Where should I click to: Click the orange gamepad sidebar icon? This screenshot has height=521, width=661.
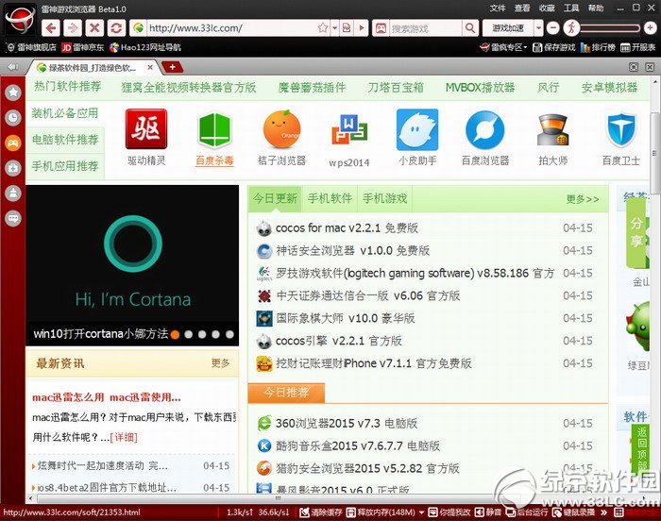tap(13, 143)
